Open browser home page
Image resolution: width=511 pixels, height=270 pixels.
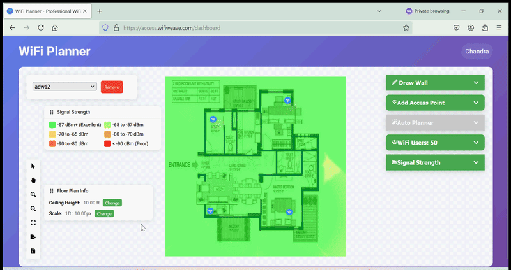click(55, 28)
